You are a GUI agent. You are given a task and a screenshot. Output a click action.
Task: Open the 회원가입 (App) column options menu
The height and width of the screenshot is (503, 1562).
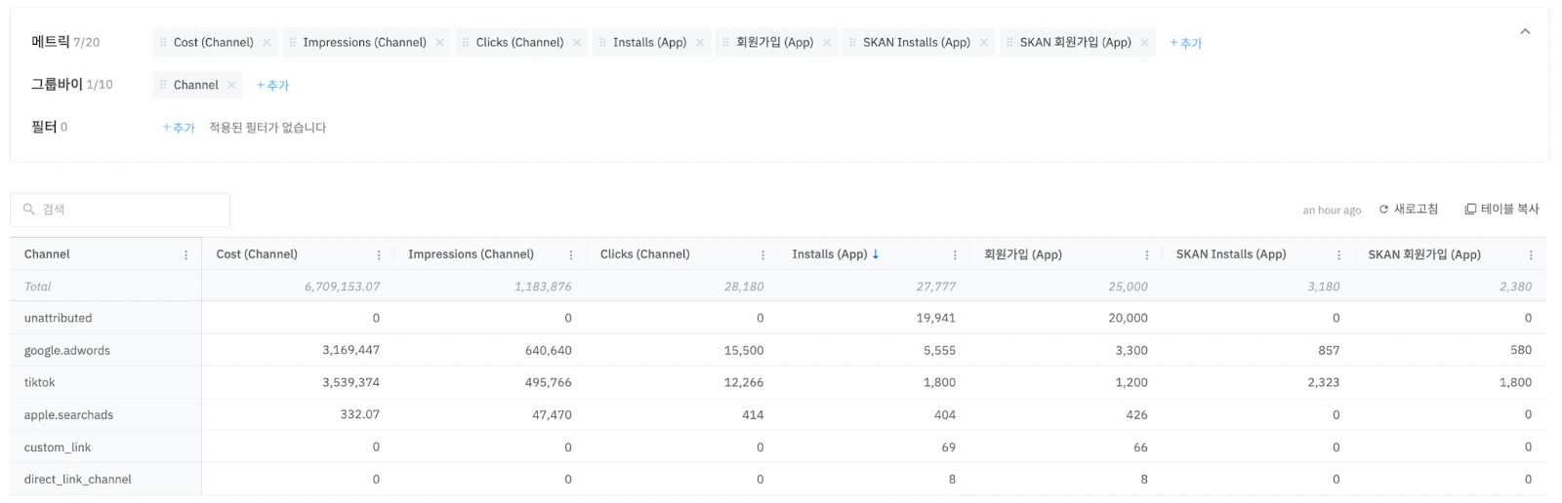click(x=1146, y=255)
